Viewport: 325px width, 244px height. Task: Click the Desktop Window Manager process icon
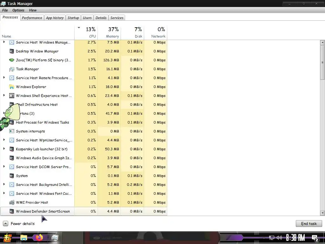(12, 51)
